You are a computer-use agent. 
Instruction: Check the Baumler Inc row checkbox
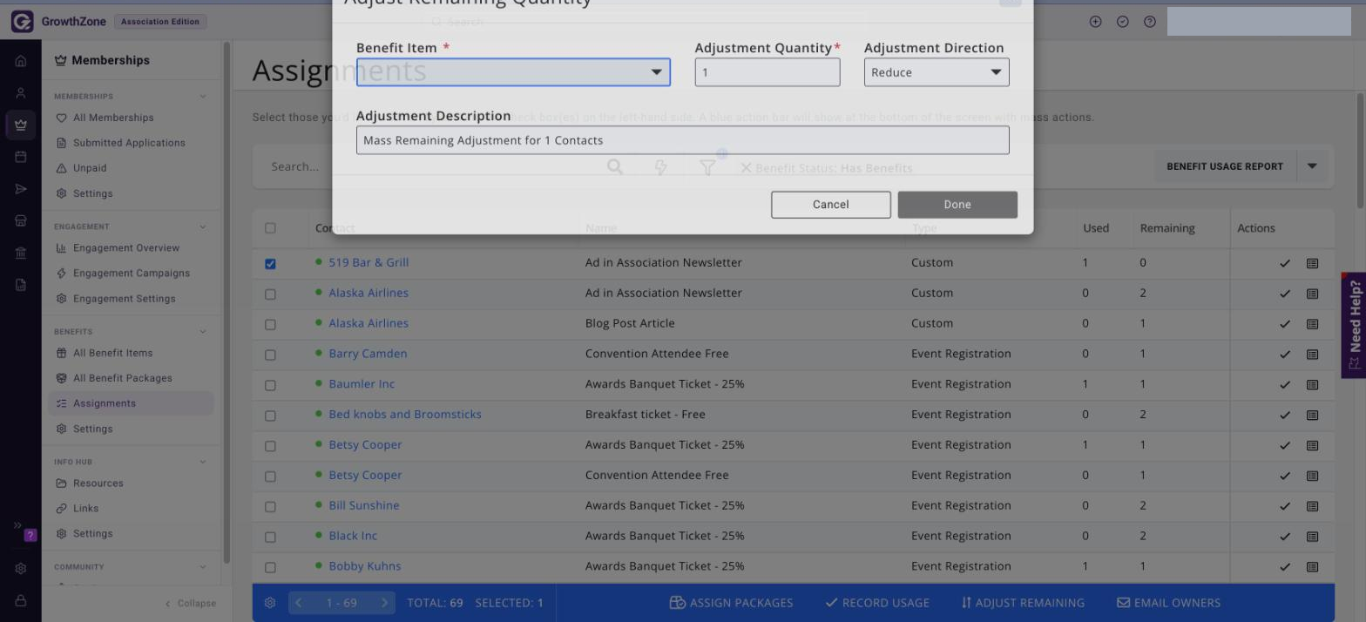[270, 386]
